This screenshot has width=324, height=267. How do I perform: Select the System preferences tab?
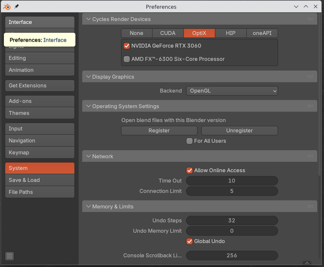pos(40,168)
